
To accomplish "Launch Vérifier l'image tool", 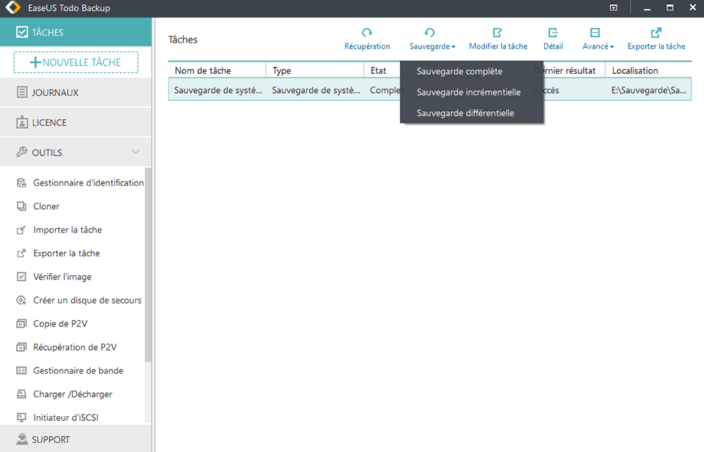I will point(62,277).
